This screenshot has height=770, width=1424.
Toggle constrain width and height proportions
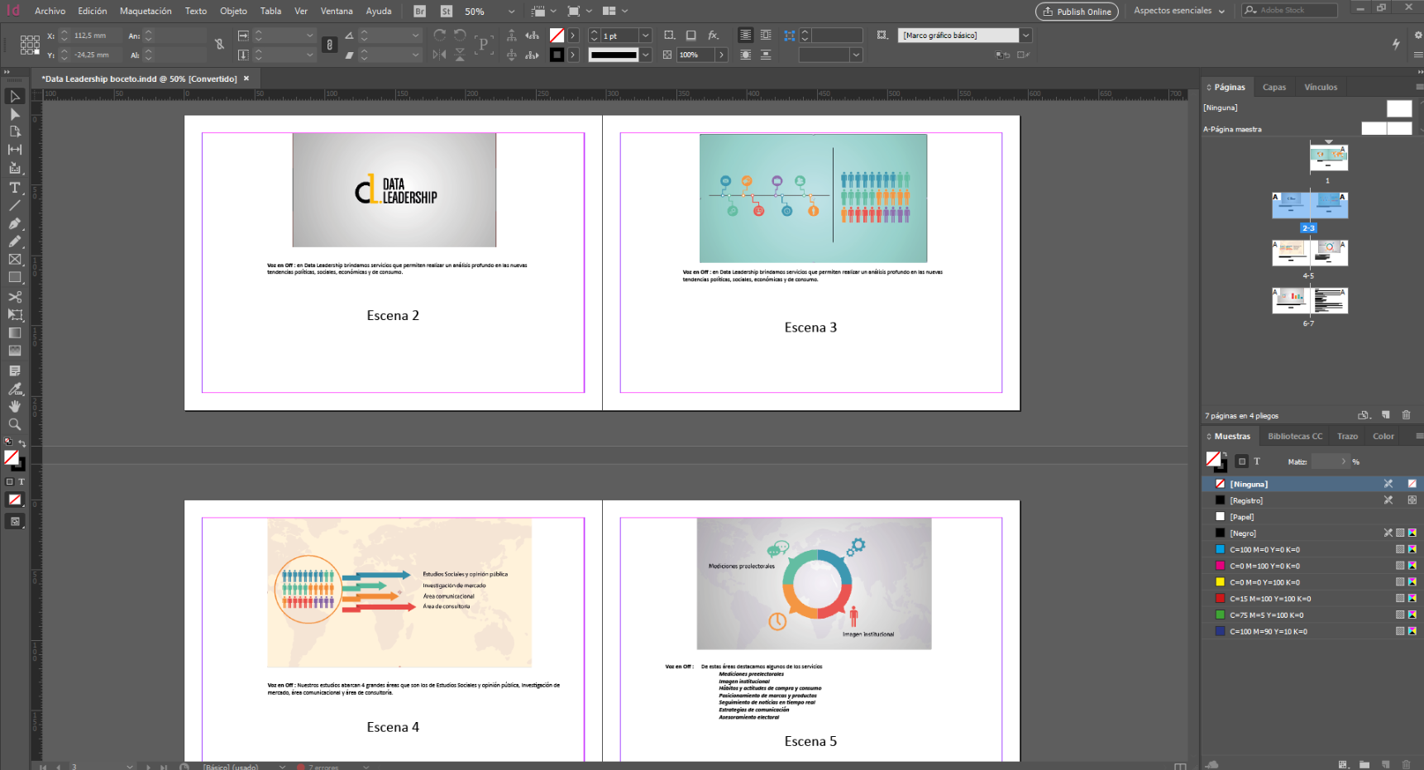219,45
